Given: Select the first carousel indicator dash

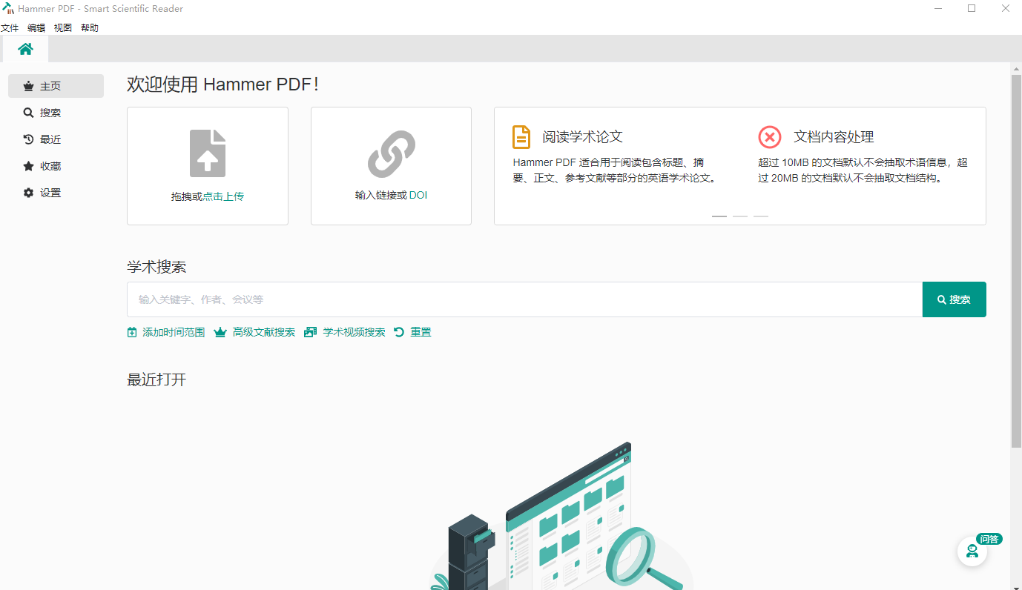Looking at the screenshot, I should click(719, 216).
